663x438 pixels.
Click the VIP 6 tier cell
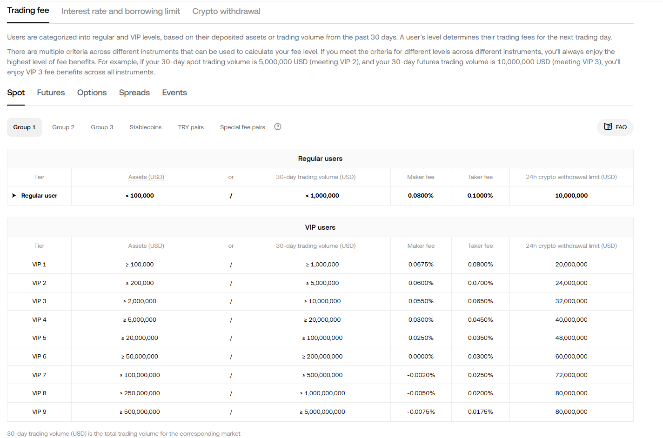coord(39,357)
